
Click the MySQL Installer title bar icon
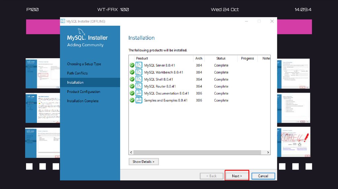[63, 21]
